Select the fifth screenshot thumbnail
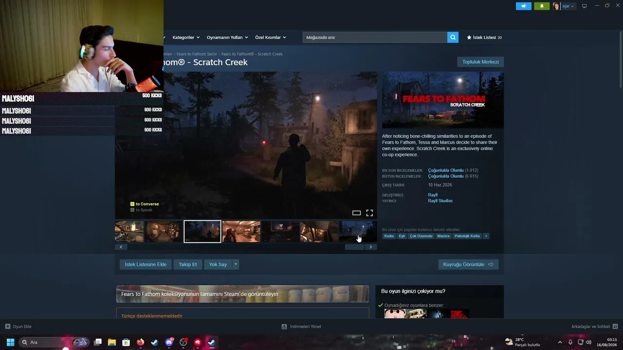The image size is (623, 350). [280, 231]
